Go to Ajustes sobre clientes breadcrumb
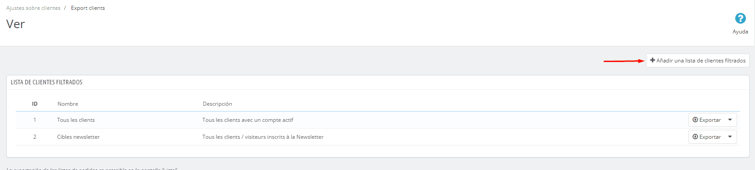755x170 pixels. [x=33, y=8]
